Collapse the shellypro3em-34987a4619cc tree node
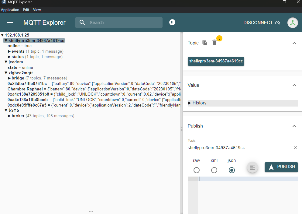 tap(6, 40)
